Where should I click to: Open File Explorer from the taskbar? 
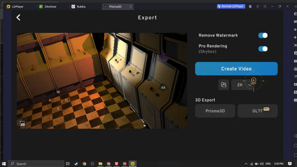tap(100, 164)
